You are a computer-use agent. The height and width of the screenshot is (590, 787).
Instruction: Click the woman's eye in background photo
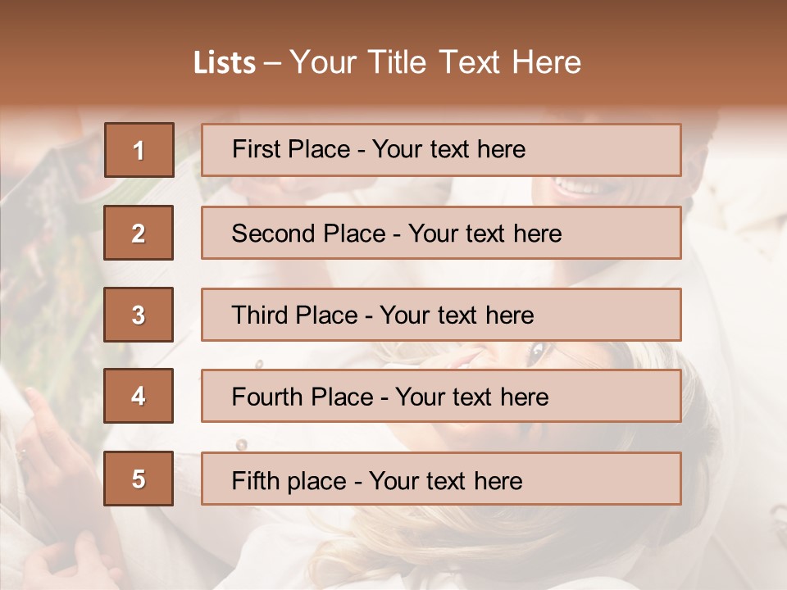point(537,355)
